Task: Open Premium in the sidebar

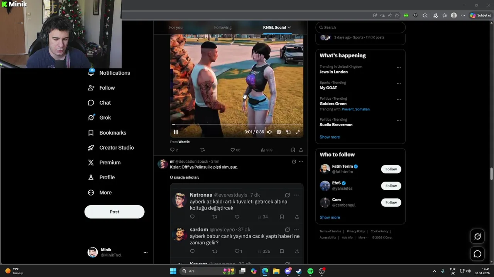Action: click(104, 162)
